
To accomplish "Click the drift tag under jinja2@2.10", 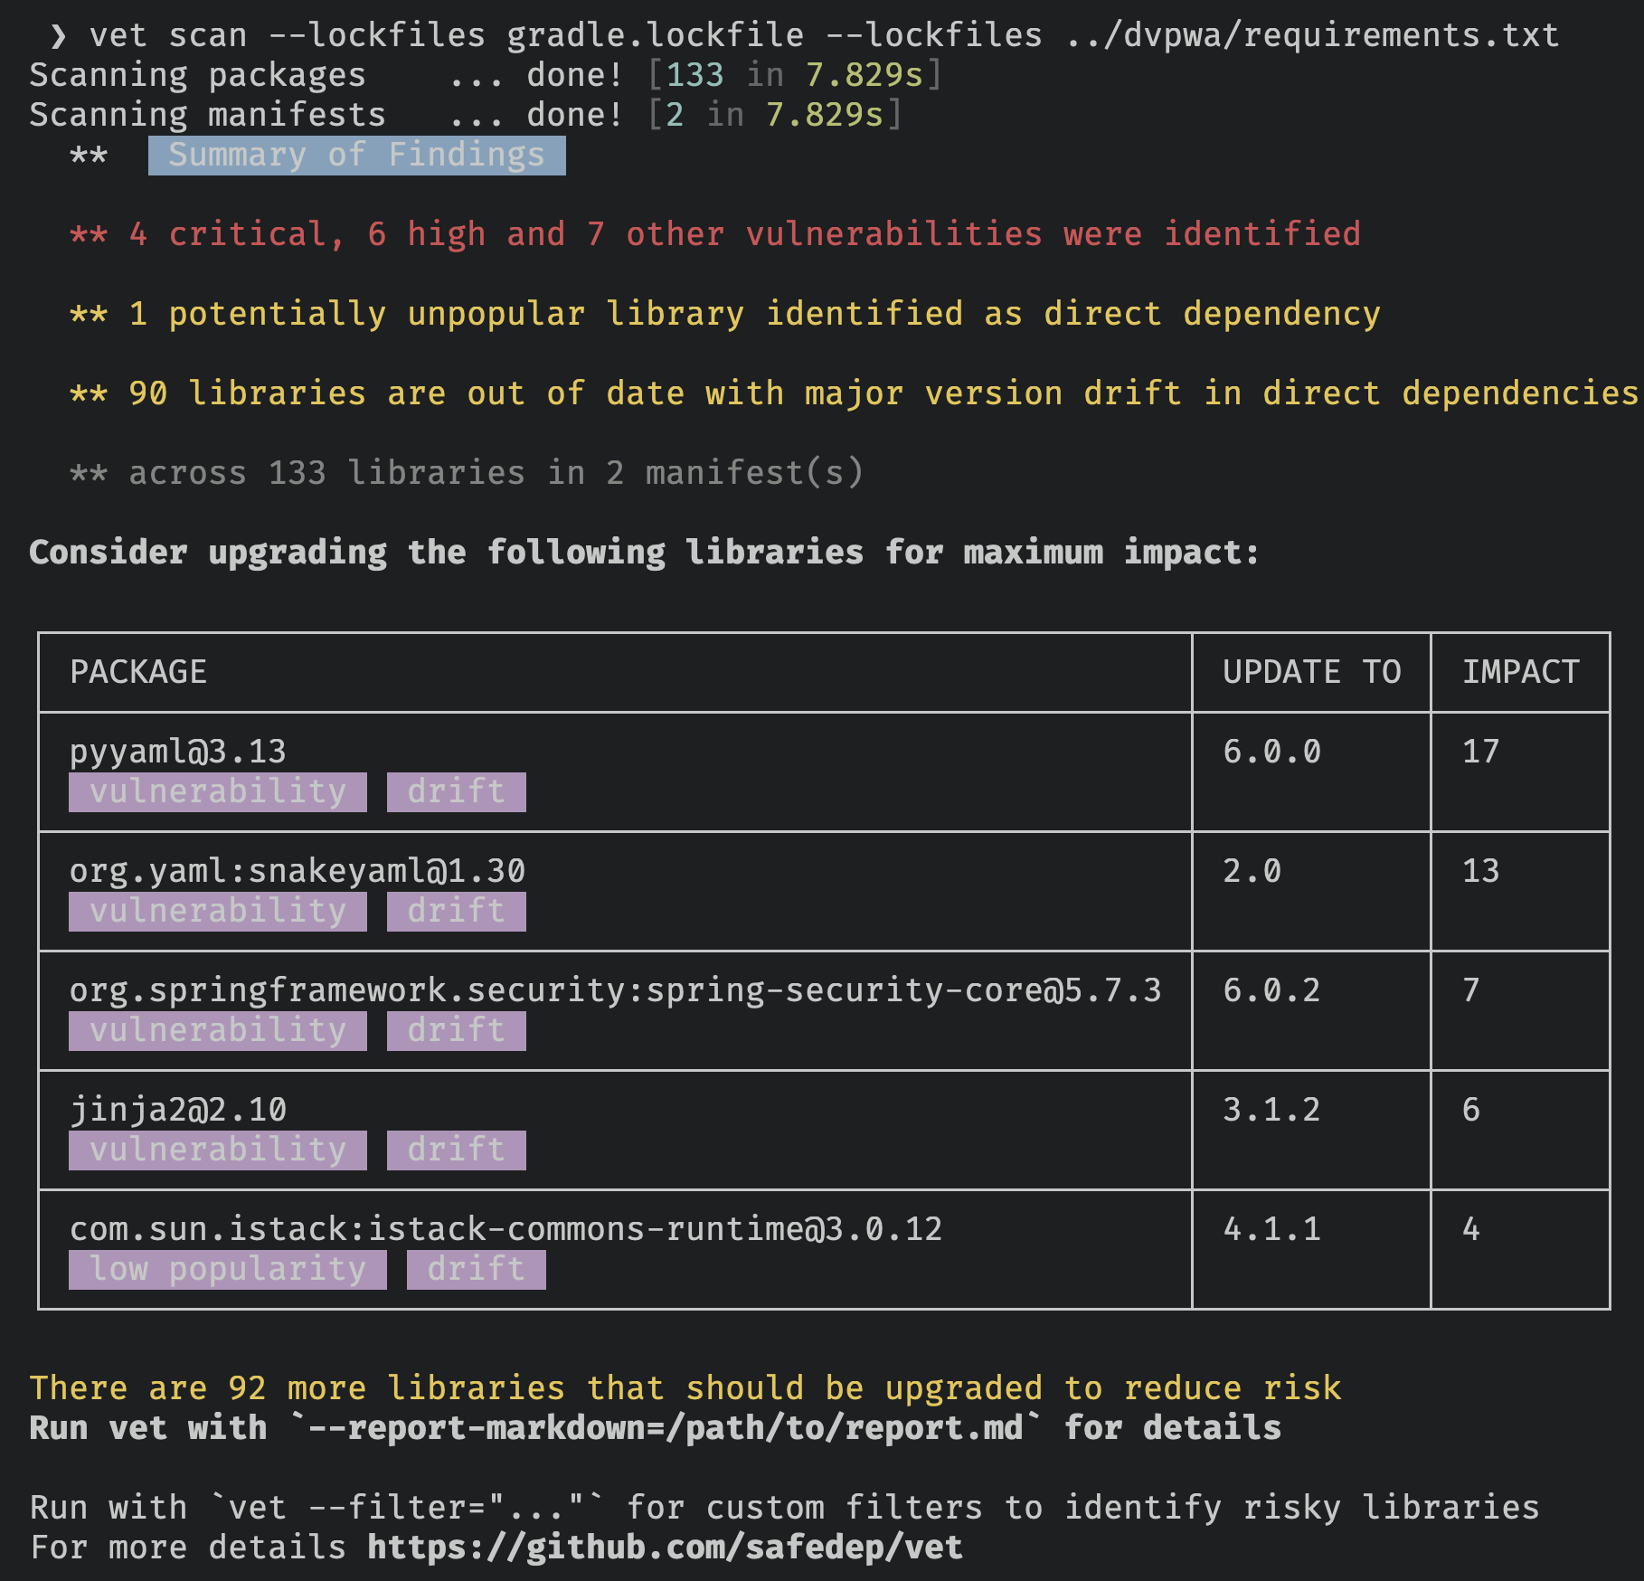I will pyautogui.click(x=456, y=1150).
